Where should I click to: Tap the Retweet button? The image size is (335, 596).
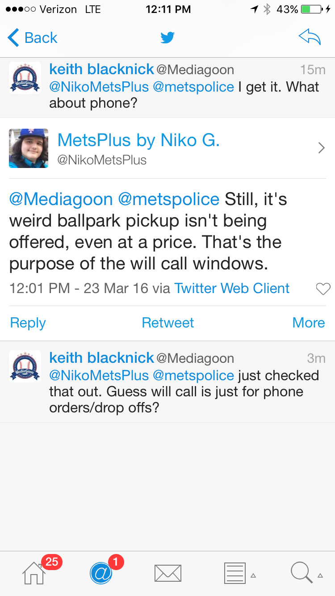167,323
